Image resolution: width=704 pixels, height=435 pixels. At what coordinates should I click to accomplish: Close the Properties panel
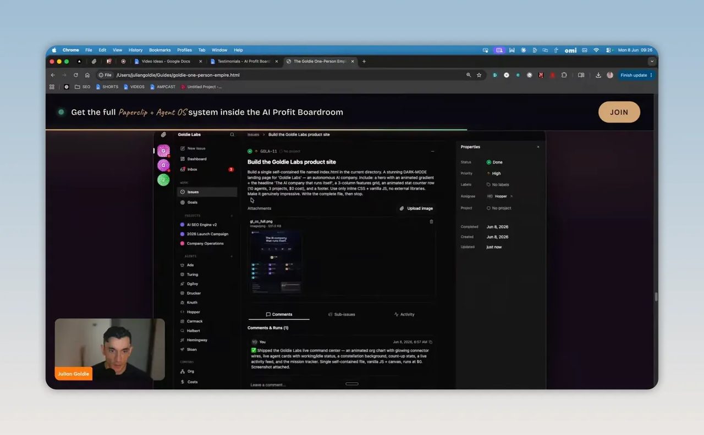pos(538,147)
